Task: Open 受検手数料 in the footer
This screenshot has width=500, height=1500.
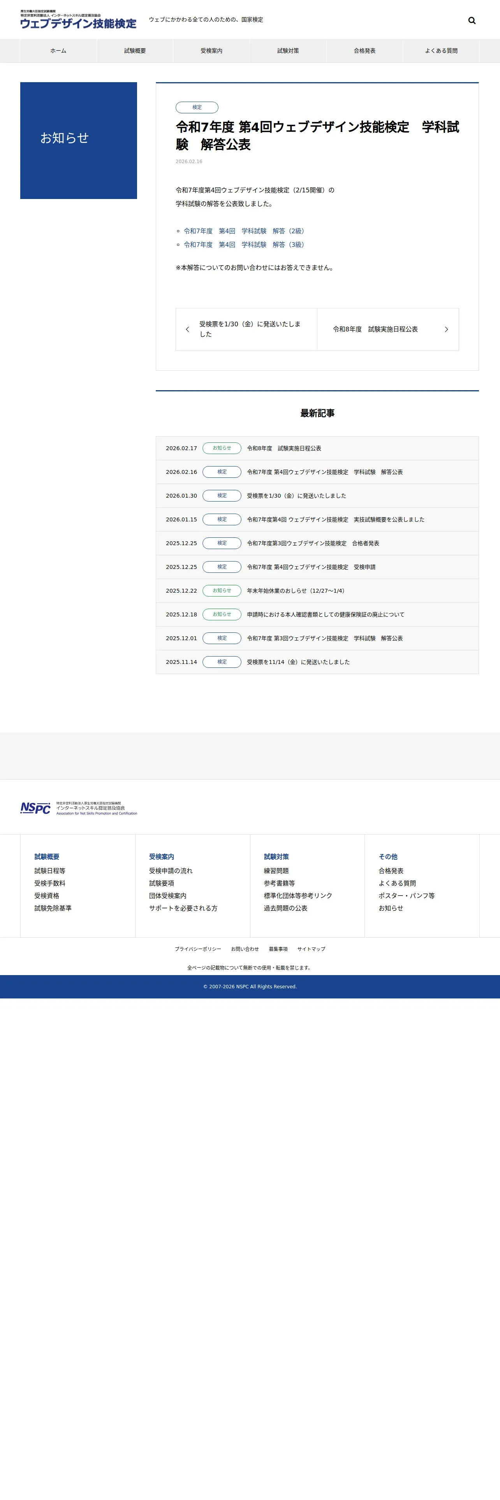Action: (49, 883)
